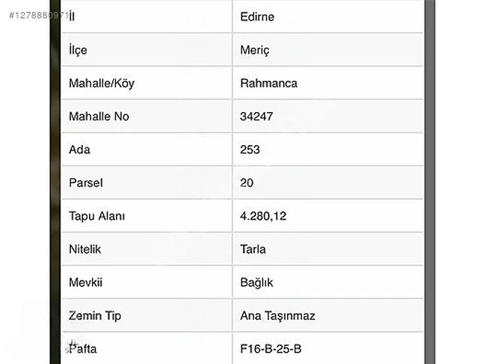The height and width of the screenshot is (364, 486).
Task: Select the Ada label cell
Action: click(x=79, y=149)
